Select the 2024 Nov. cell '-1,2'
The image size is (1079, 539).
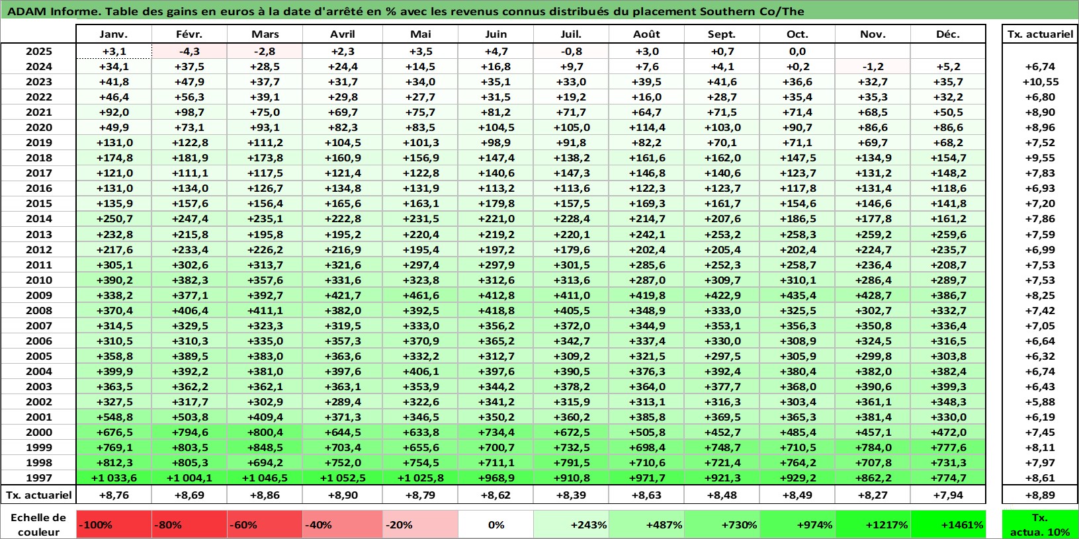tap(873, 66)
